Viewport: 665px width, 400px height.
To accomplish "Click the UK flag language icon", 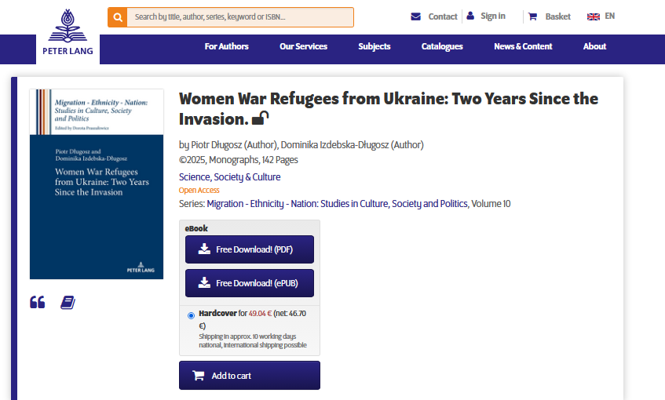I will pyautogui.click(x=594, y=16).
